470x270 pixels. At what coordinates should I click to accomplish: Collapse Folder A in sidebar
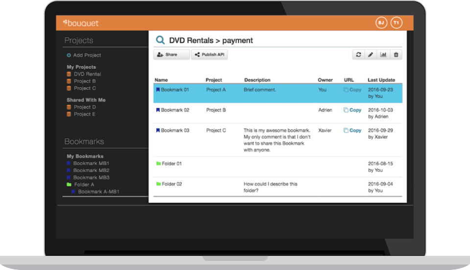[80, 185]
